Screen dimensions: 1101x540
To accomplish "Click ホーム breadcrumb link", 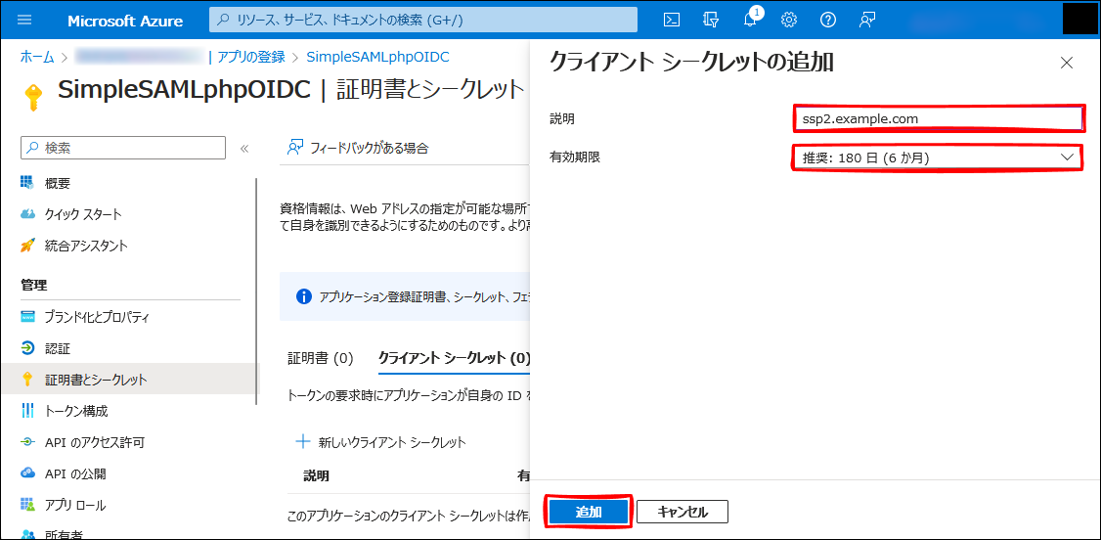I will (37, 57).
